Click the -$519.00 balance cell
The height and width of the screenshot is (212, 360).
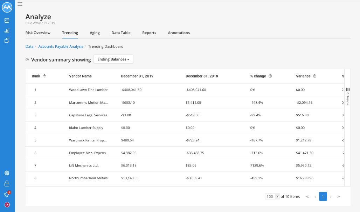point(192,115)
